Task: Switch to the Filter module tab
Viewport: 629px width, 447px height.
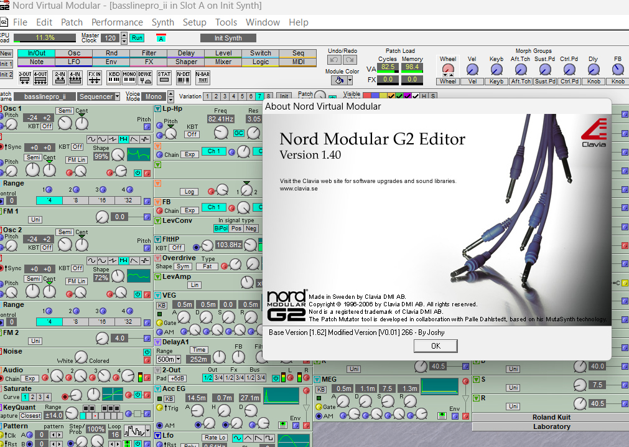Action: coord(149,53)
